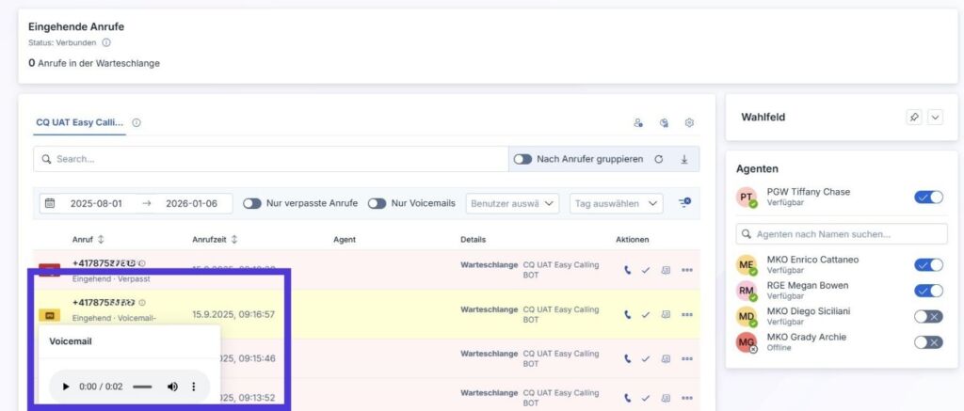
Task: Click the Agenten nach Namen suchen field
Action: pos(842,234)
